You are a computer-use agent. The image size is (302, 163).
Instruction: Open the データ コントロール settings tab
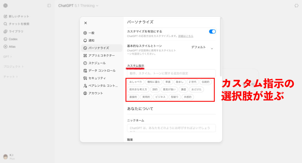pos(102,71)
